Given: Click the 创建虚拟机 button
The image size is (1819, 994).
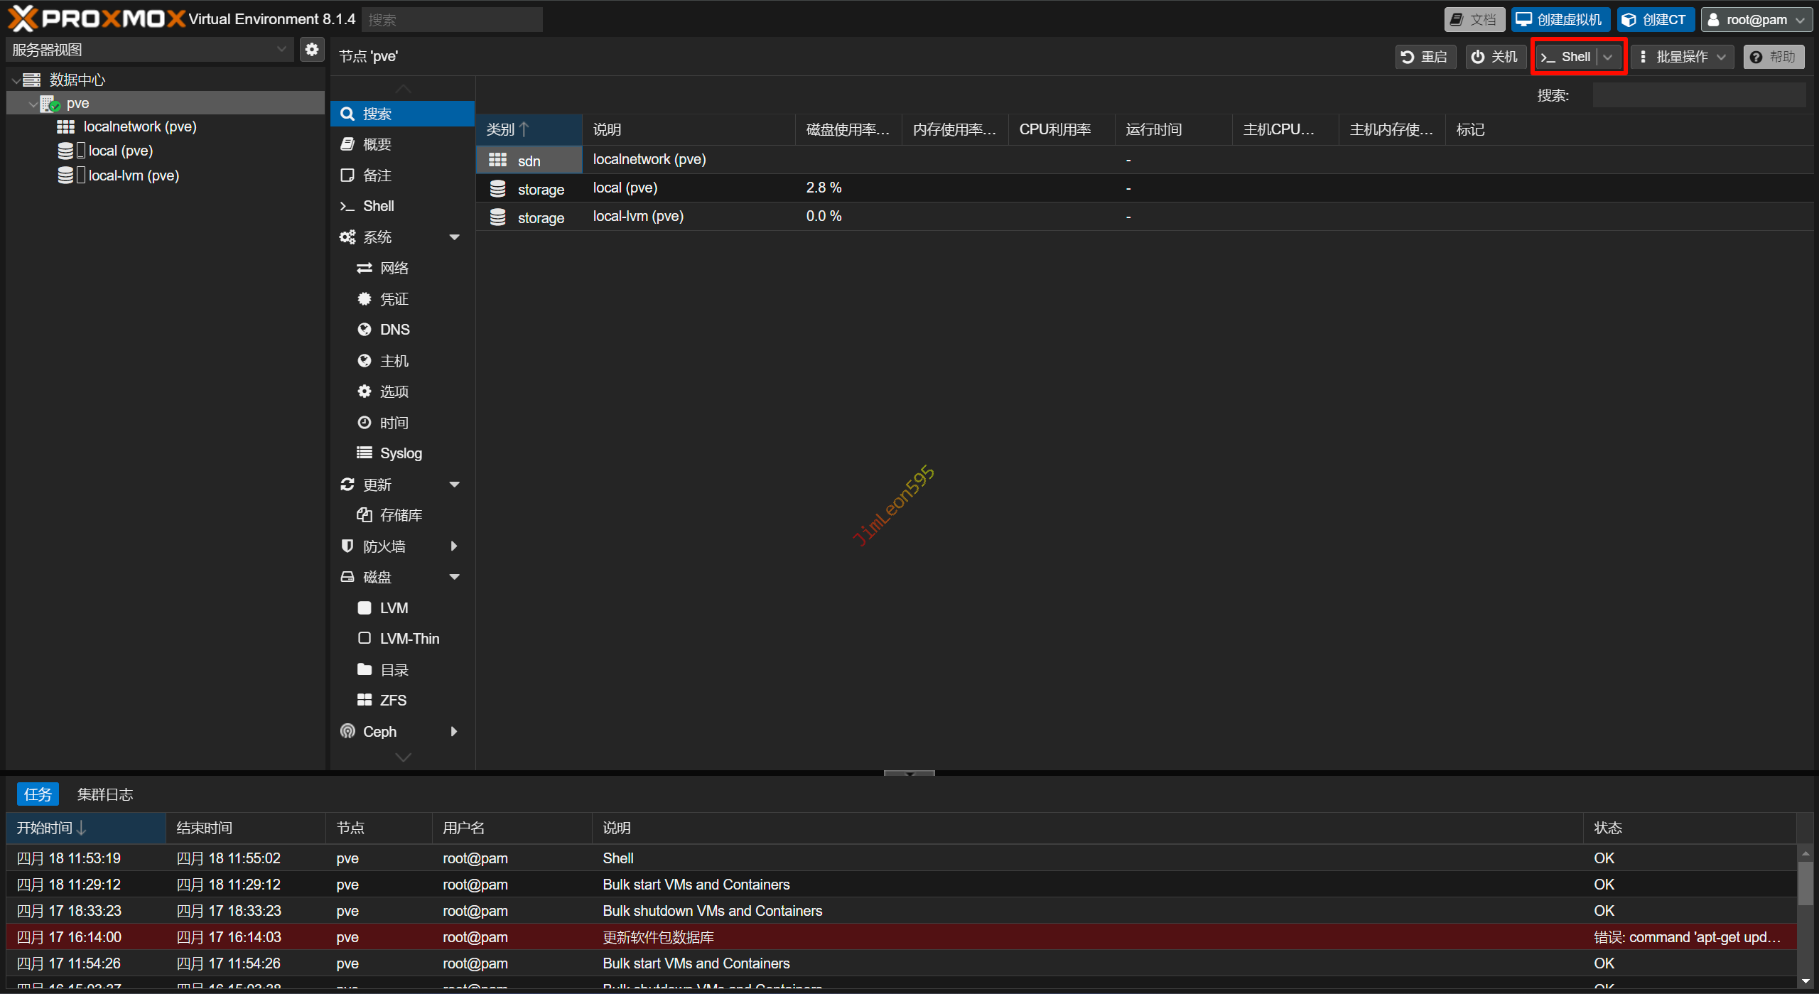Looking at the screenshot, I should pyautogui.click(x=1560, y=20).
